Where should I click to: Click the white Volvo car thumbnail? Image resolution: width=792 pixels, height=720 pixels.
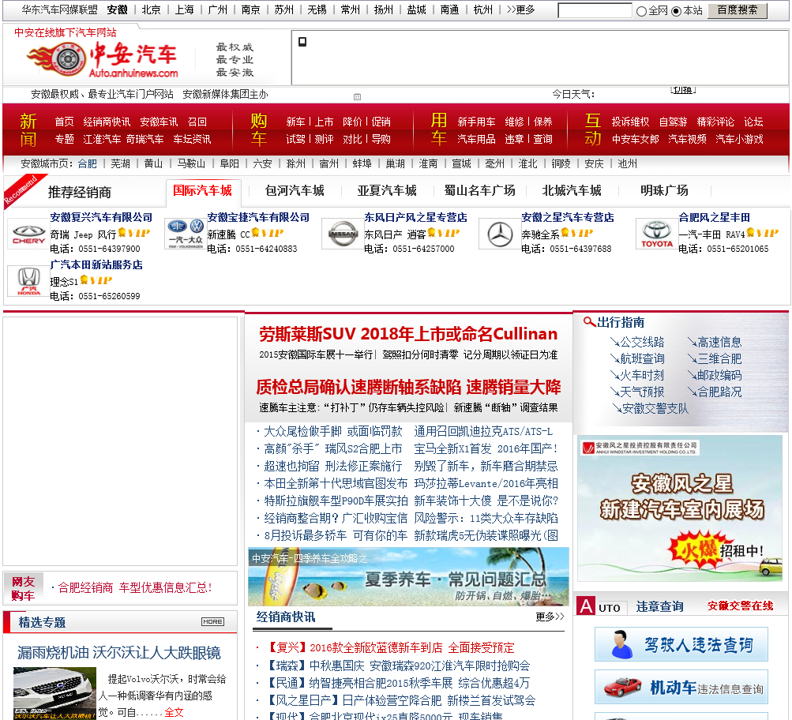tap(54, 692)
